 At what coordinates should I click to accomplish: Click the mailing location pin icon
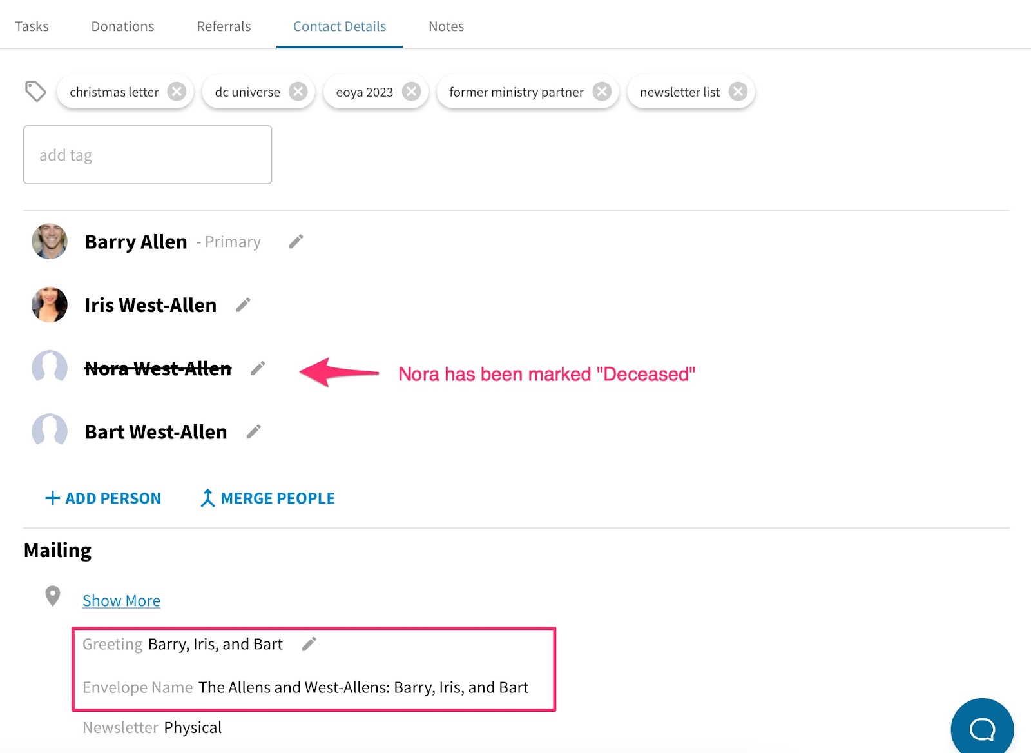(53, 596)
